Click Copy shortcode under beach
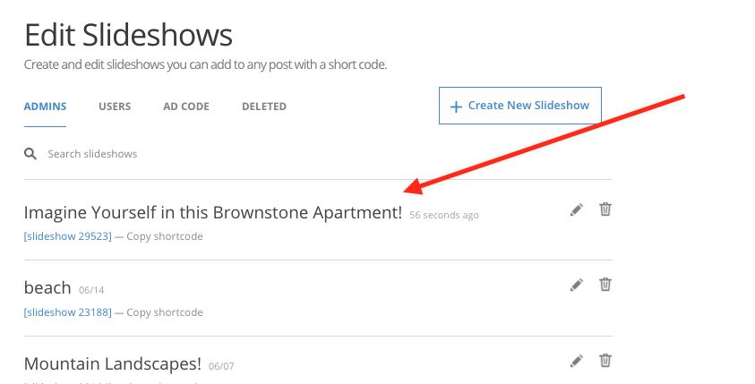Screen dimensions: 755x384 [165, 312]
